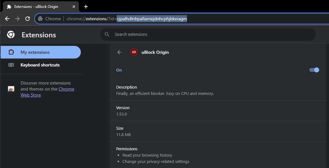Screen dimensions: 329x168
Task: Open a new tab with plus icon
Action: point(86,7)
